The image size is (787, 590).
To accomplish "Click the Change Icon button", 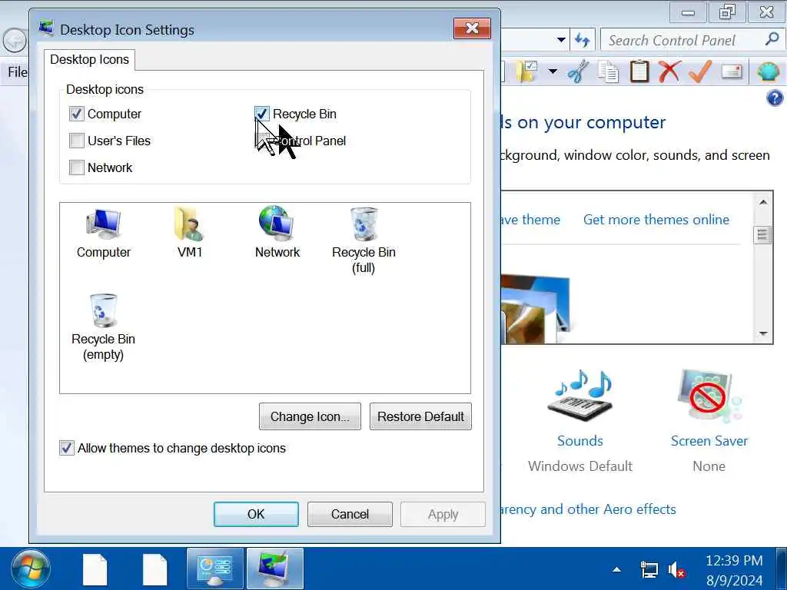I will 310,416.
